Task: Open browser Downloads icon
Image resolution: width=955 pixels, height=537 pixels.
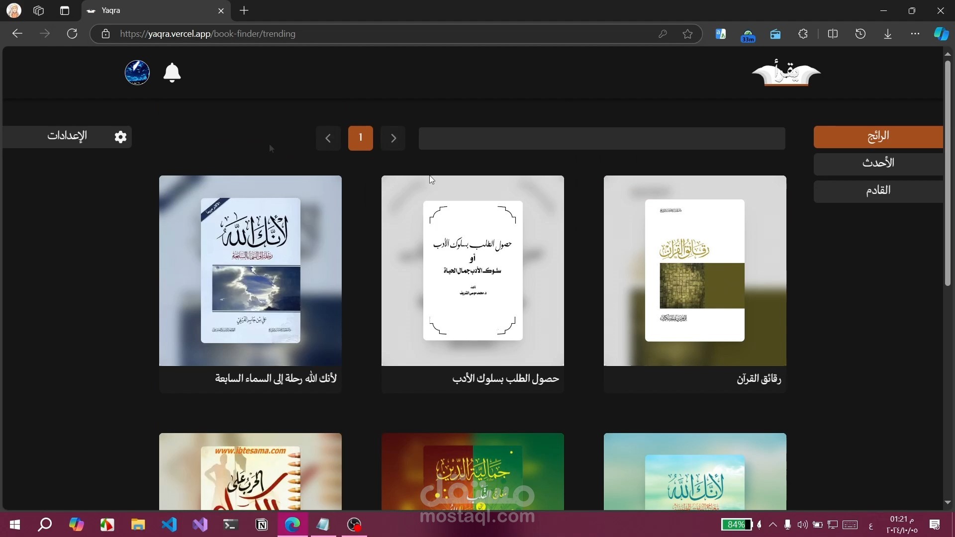Action: [888, 34]
